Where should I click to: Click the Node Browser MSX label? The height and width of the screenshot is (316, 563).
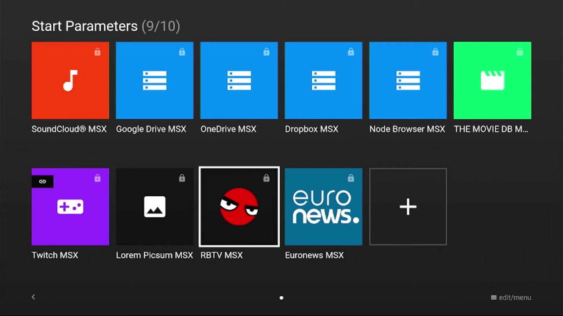[407, 129]
